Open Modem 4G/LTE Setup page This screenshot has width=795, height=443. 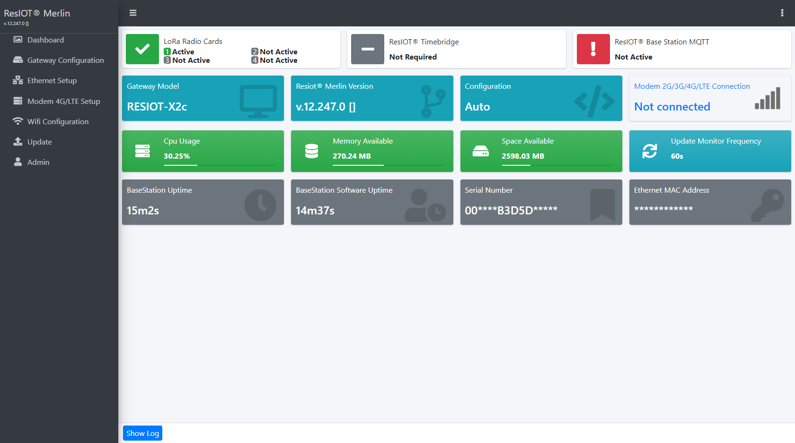(59, 101)
